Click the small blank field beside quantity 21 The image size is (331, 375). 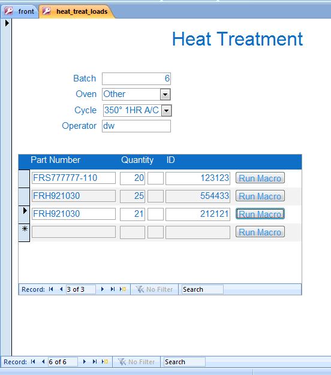[155, 214]
